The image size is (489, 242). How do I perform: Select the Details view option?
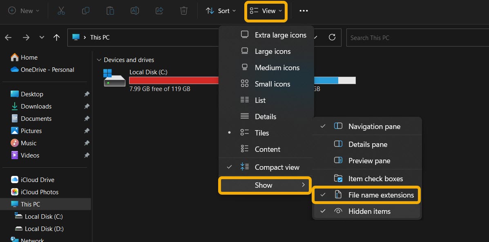(266, 116)
